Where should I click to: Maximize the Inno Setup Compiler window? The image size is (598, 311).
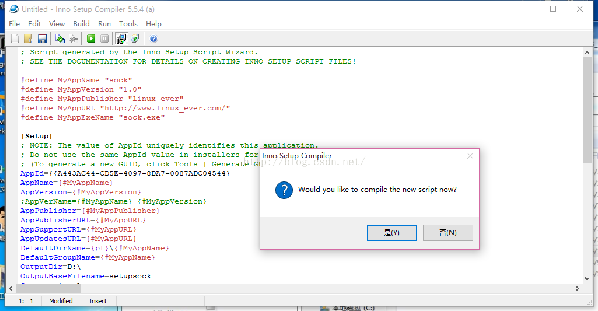pyautogui.click(x=553, y=9)
